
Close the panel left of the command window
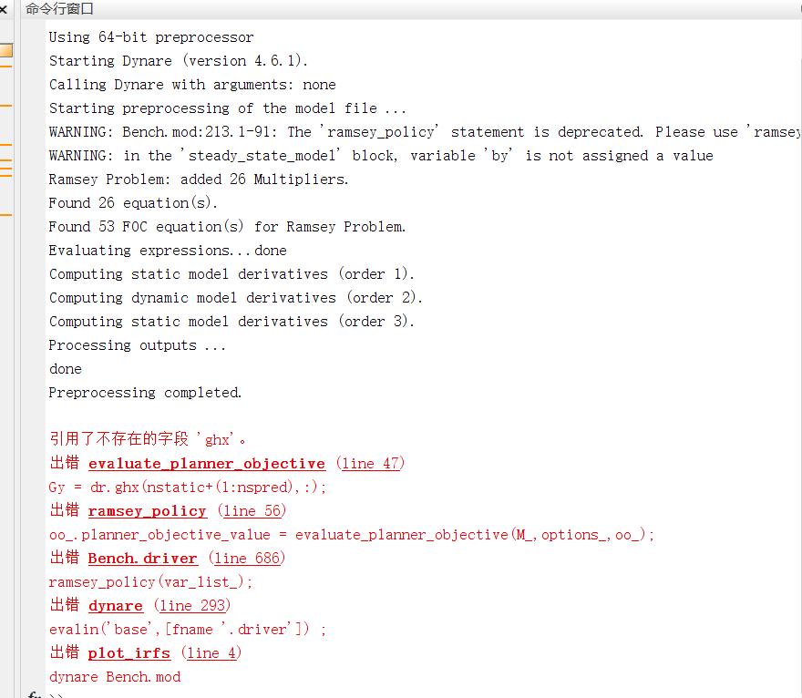(x=4, y=9)
